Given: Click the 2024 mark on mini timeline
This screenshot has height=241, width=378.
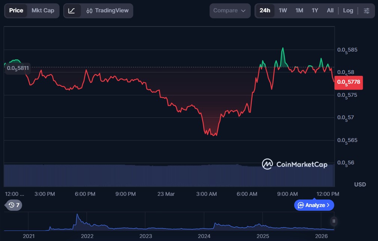Looking at the screenshot, I should 204,236.
